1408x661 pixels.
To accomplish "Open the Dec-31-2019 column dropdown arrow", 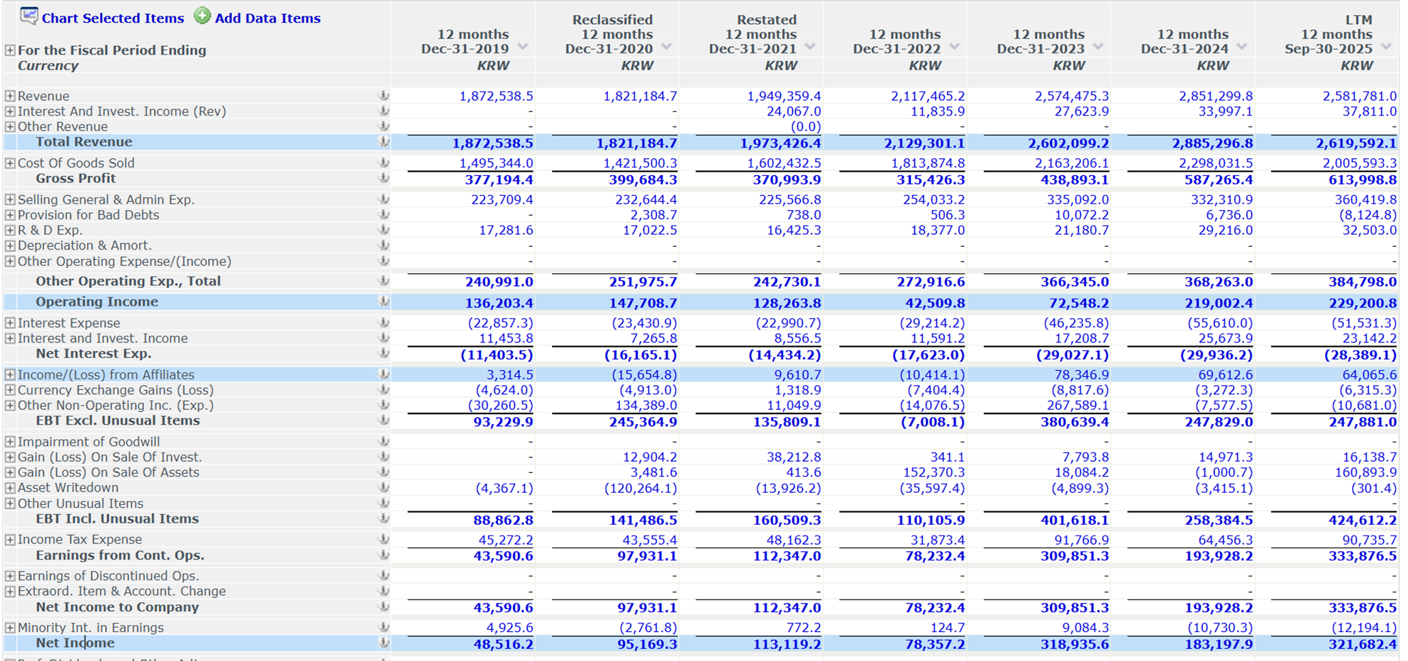I will click(x=523, y=47).
